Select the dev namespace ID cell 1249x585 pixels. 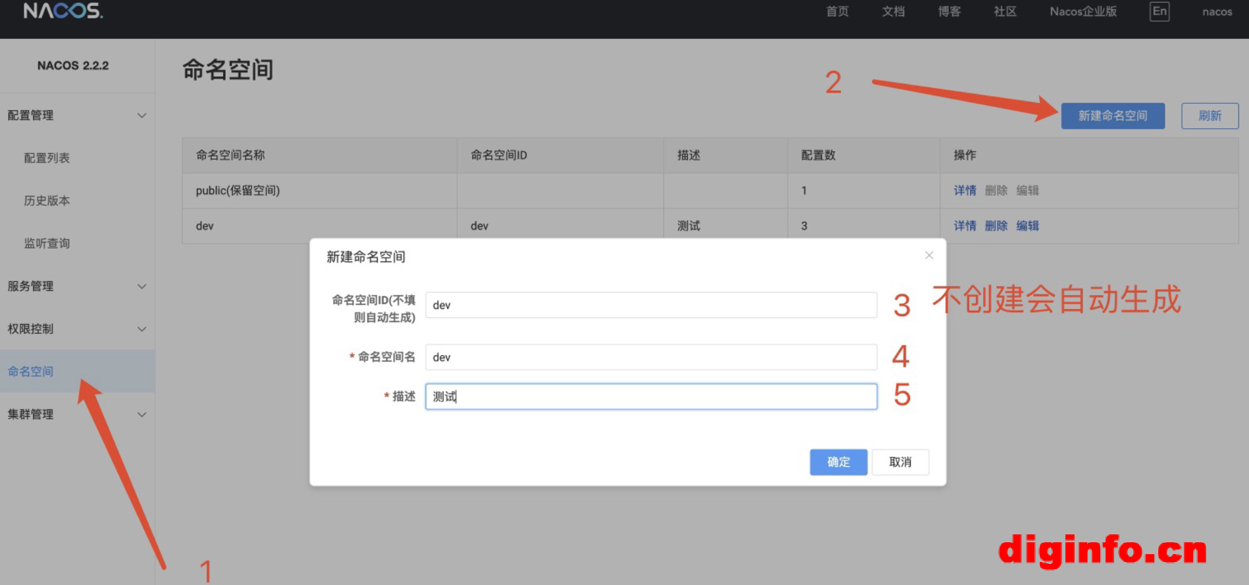(x=561, y=226)
